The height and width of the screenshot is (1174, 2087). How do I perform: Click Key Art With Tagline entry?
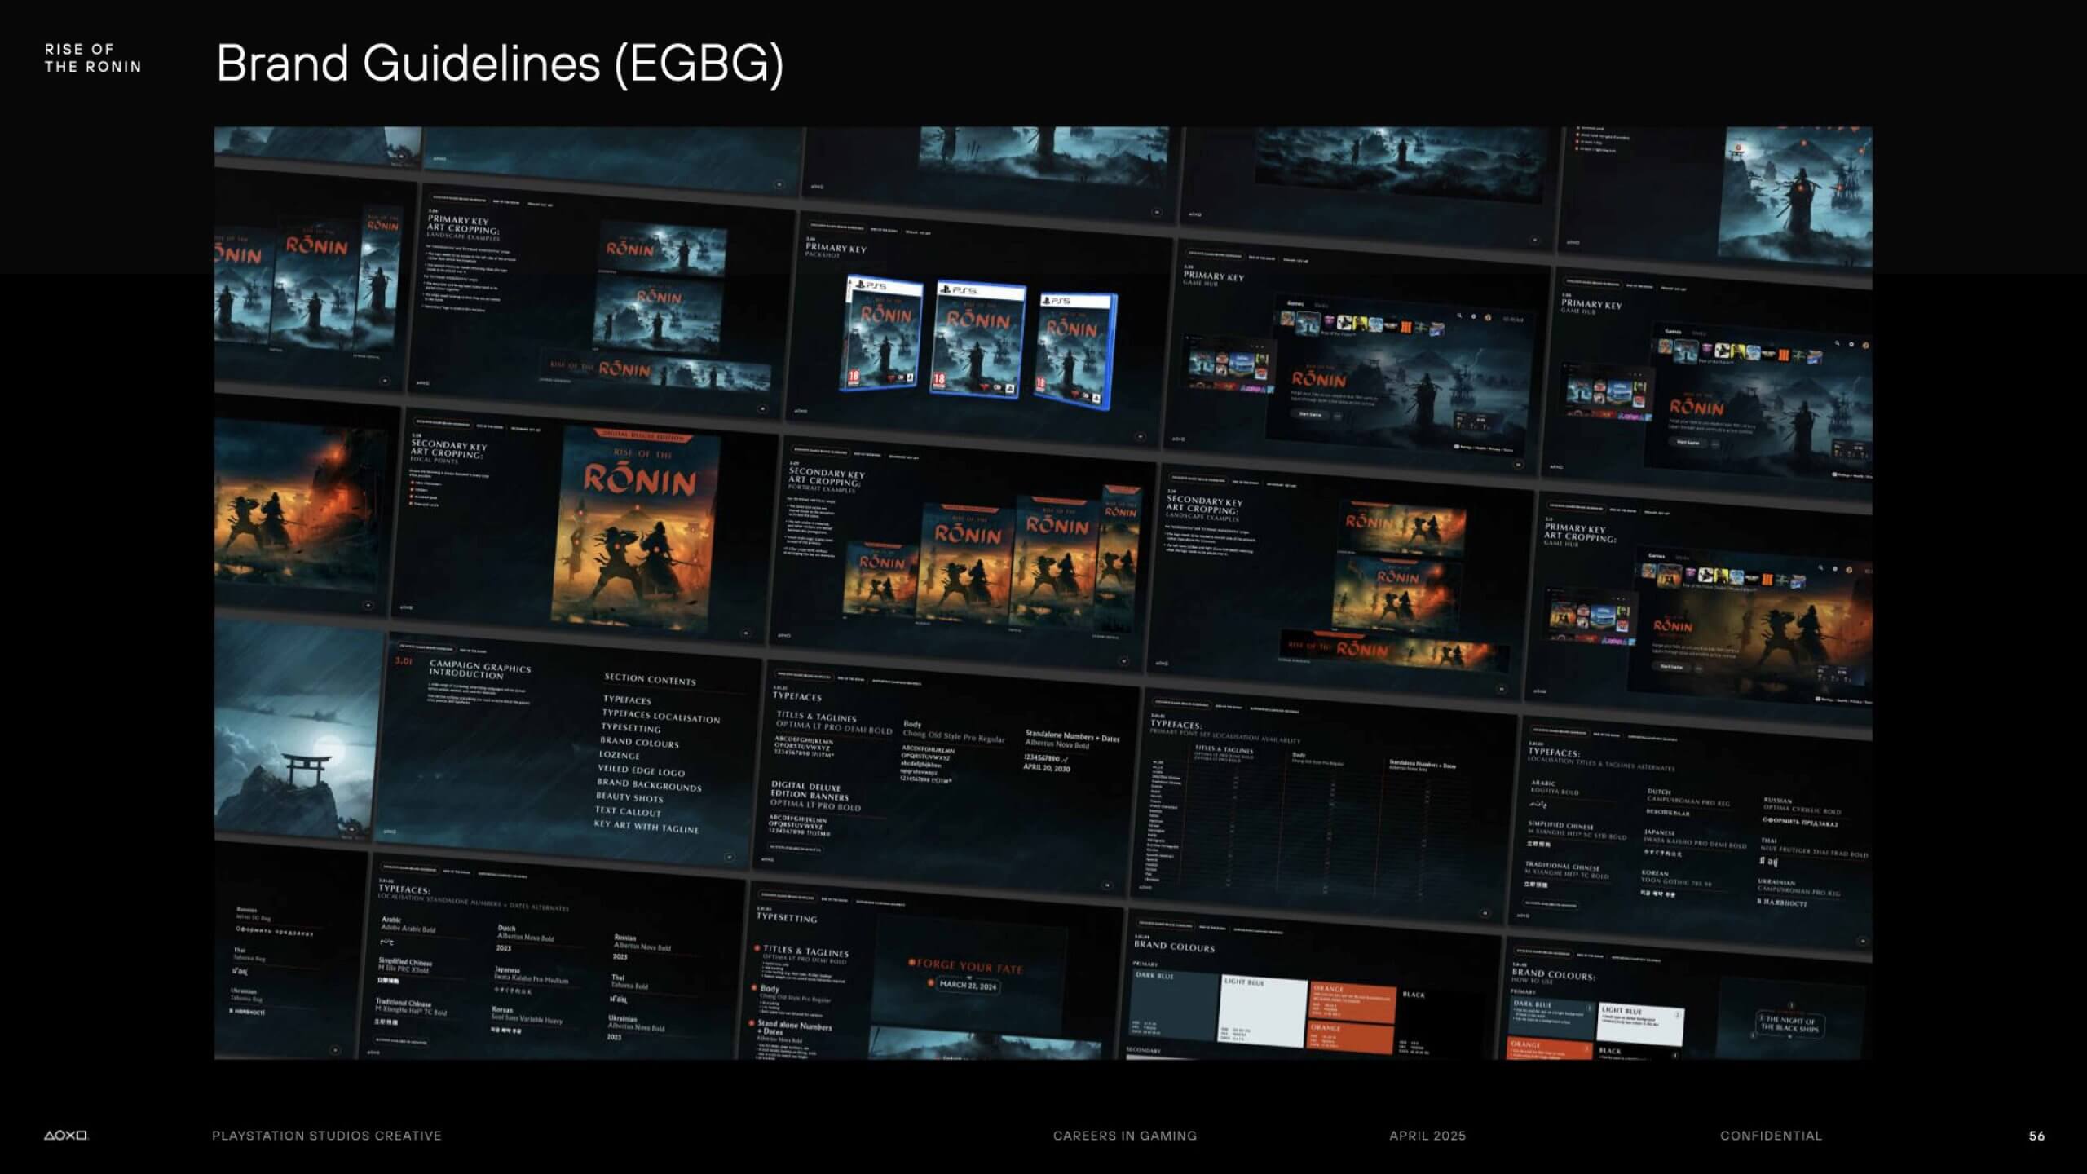646,826
